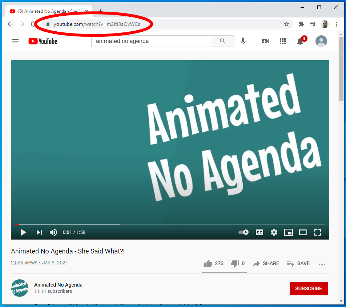
Task: Click the 0:01 / 1:58 time display
Action: (x=74, y=232)
